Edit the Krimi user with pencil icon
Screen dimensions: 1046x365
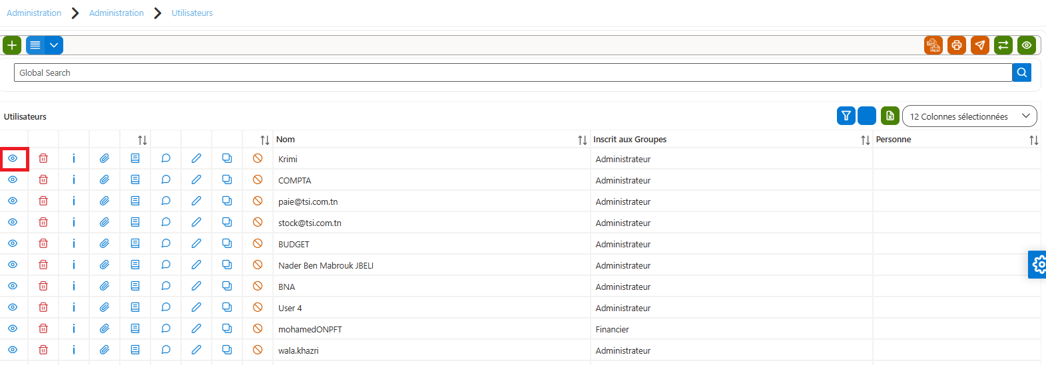(x=196, y=158)
